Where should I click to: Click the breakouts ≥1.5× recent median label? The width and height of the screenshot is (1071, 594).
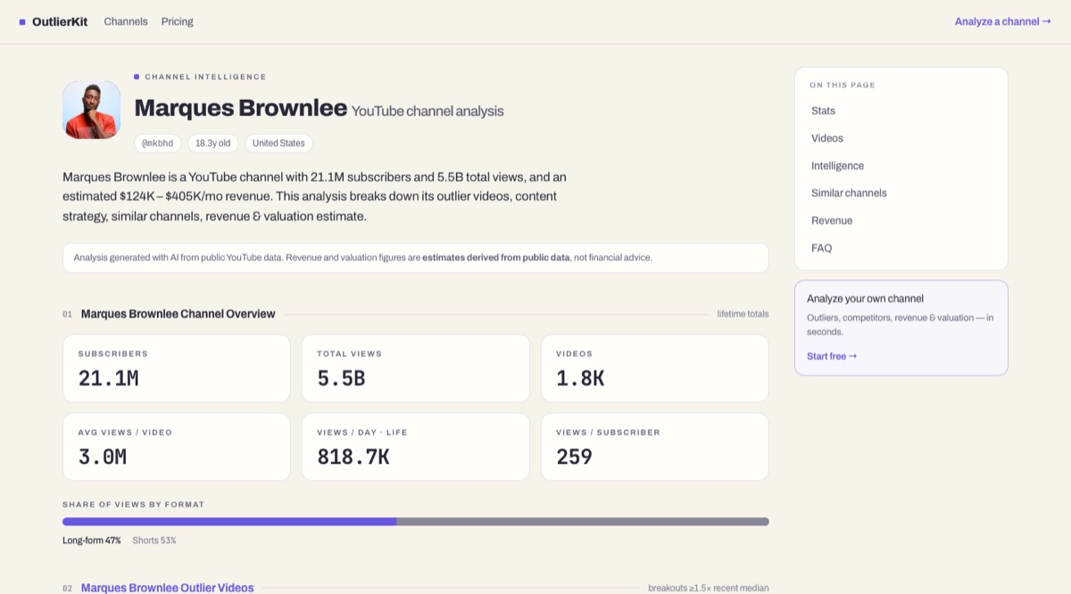(x=709, y=588)
